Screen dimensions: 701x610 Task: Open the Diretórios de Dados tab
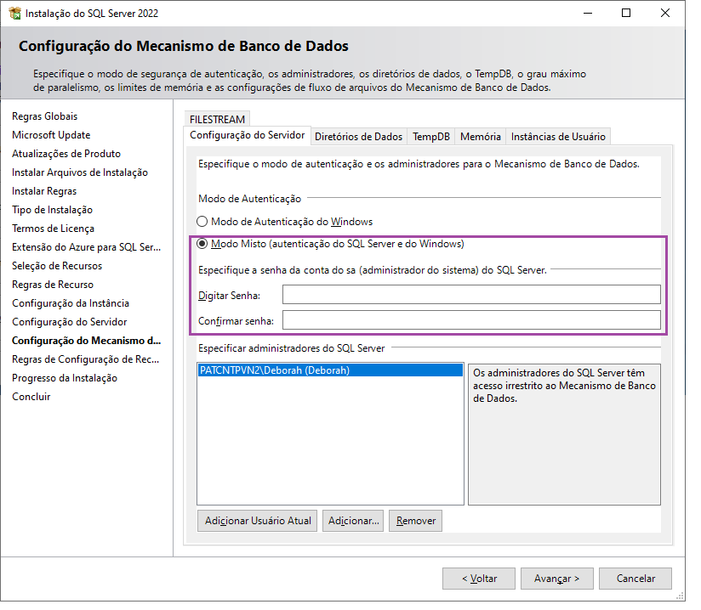[x=358, y=137]
